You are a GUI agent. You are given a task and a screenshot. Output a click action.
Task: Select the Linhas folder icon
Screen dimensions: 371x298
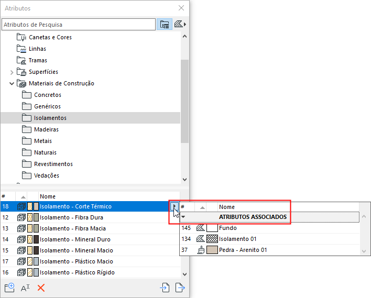coord(21,49)
